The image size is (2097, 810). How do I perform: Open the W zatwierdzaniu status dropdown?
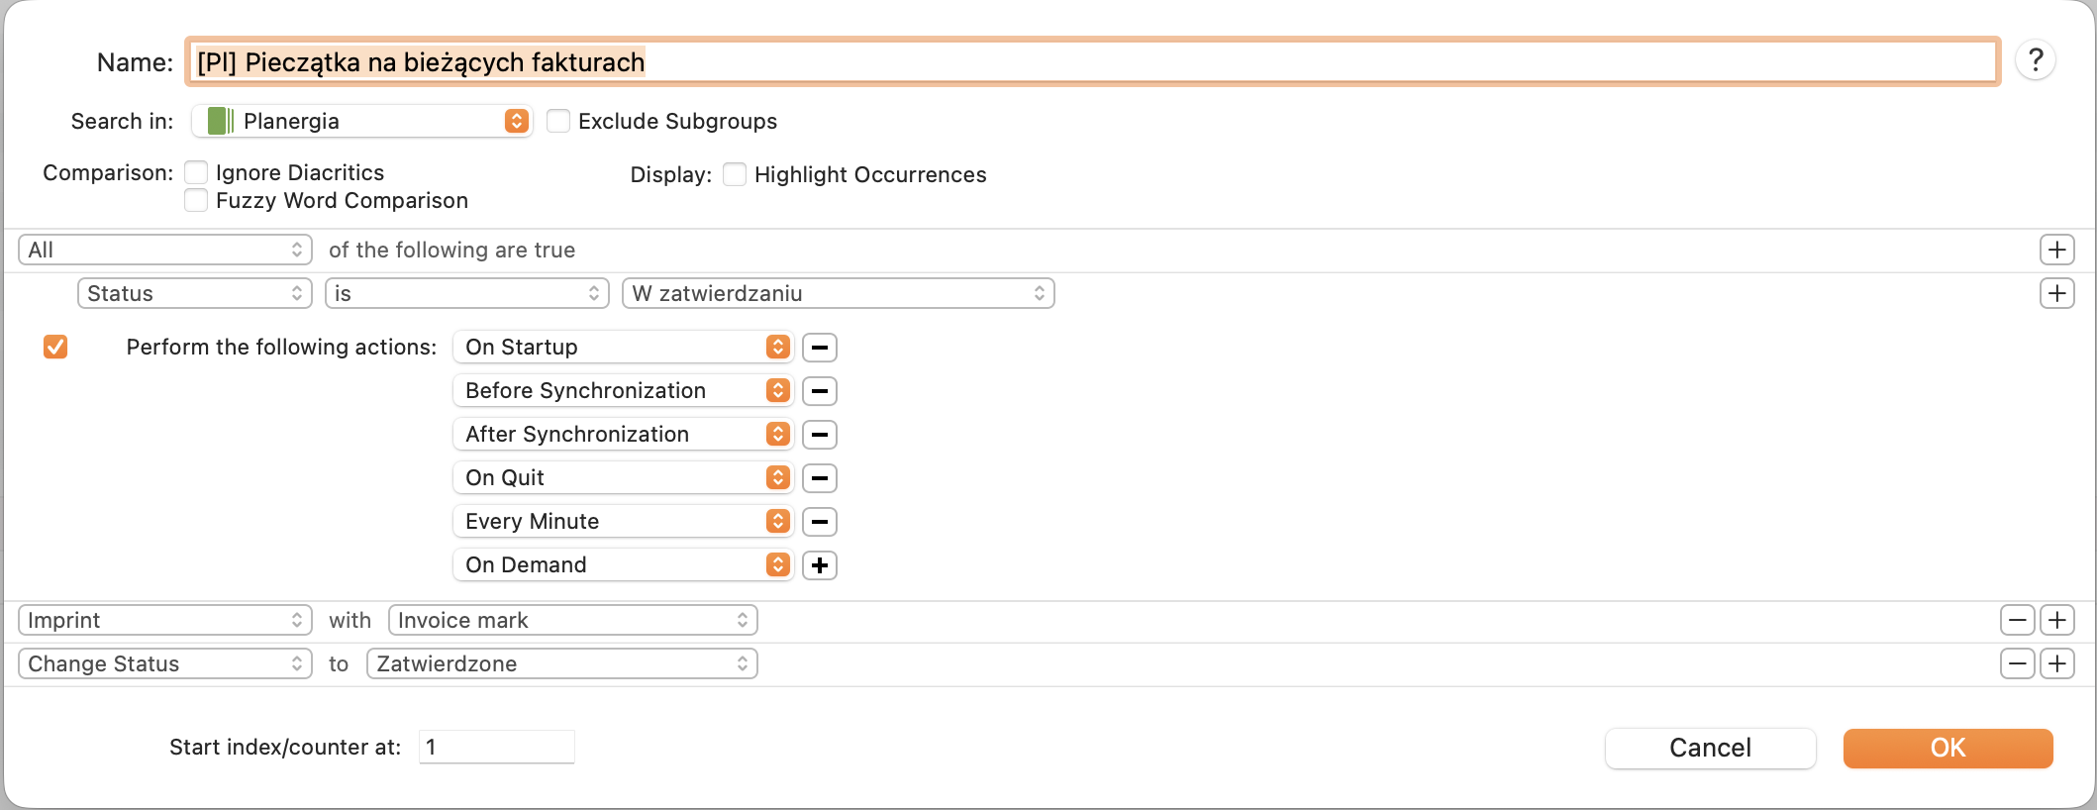838,294
